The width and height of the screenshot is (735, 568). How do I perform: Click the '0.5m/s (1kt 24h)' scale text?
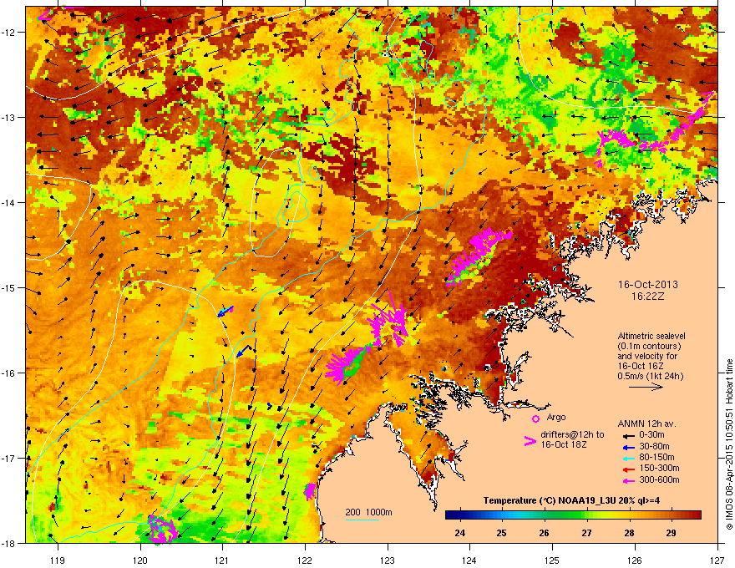pos(650,376)
